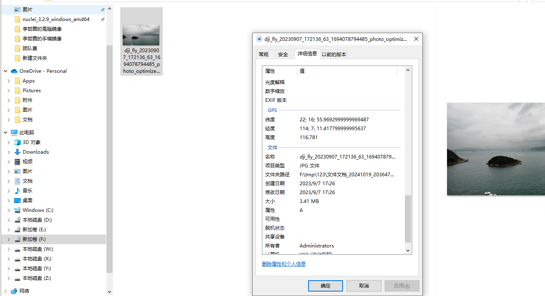Close the properties dialog

tap(416, 39)
